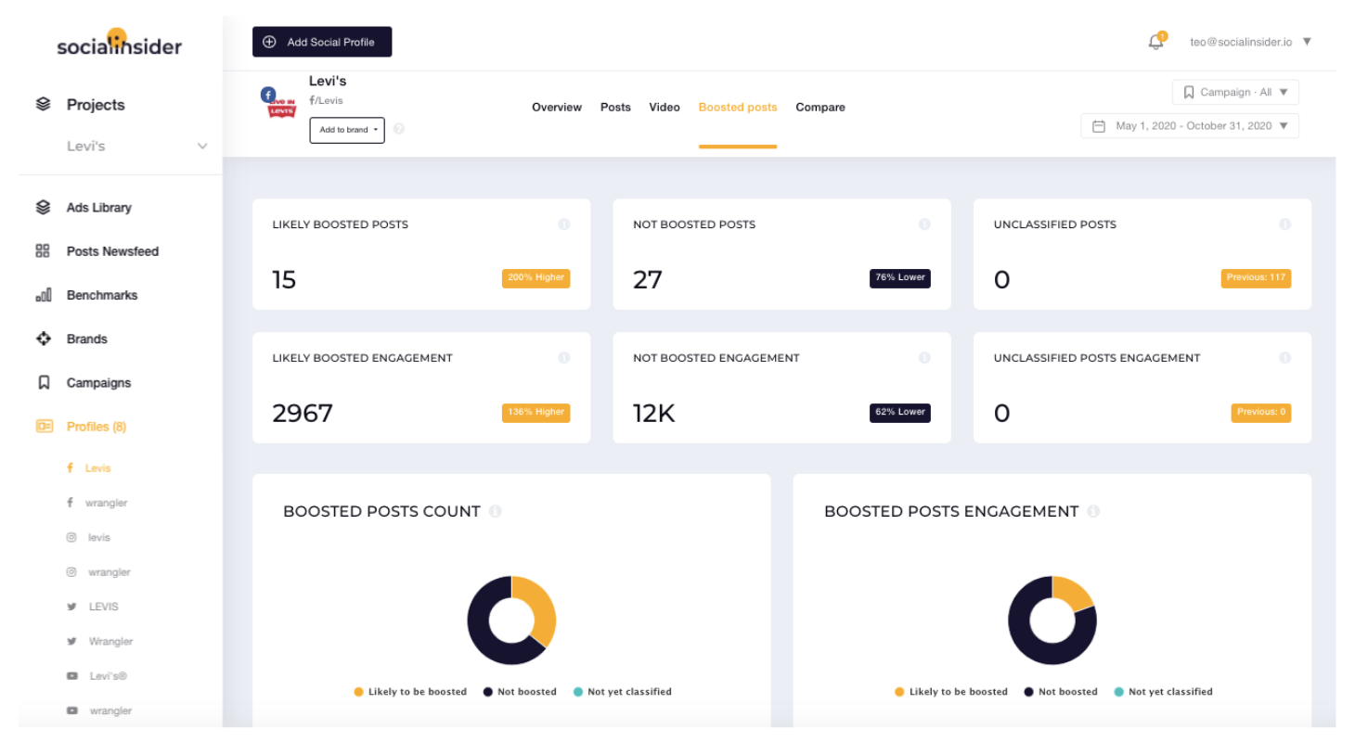The width and height of the screenshot is (1355, 742).
Task: Click the 62% Lower badge
Action: tap(899, 412)
